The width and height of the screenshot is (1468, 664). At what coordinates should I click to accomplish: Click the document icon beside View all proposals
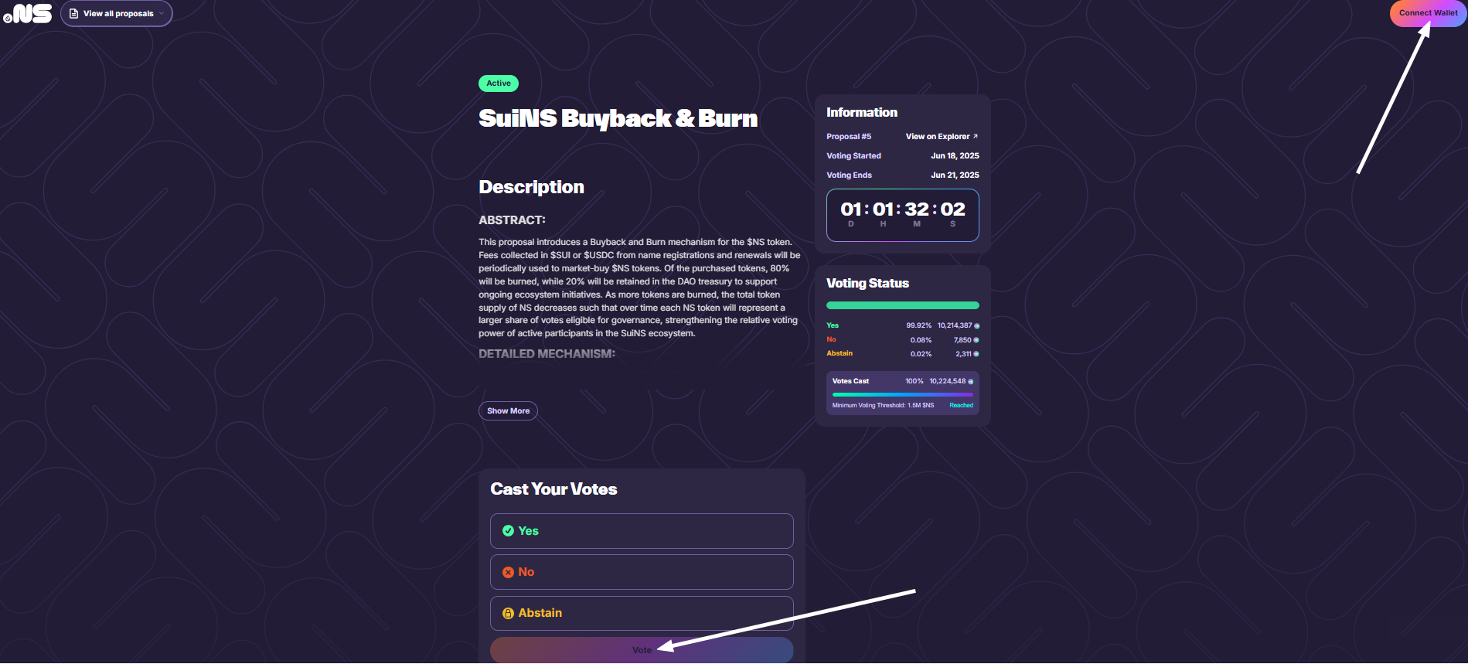tap(74, 14)
